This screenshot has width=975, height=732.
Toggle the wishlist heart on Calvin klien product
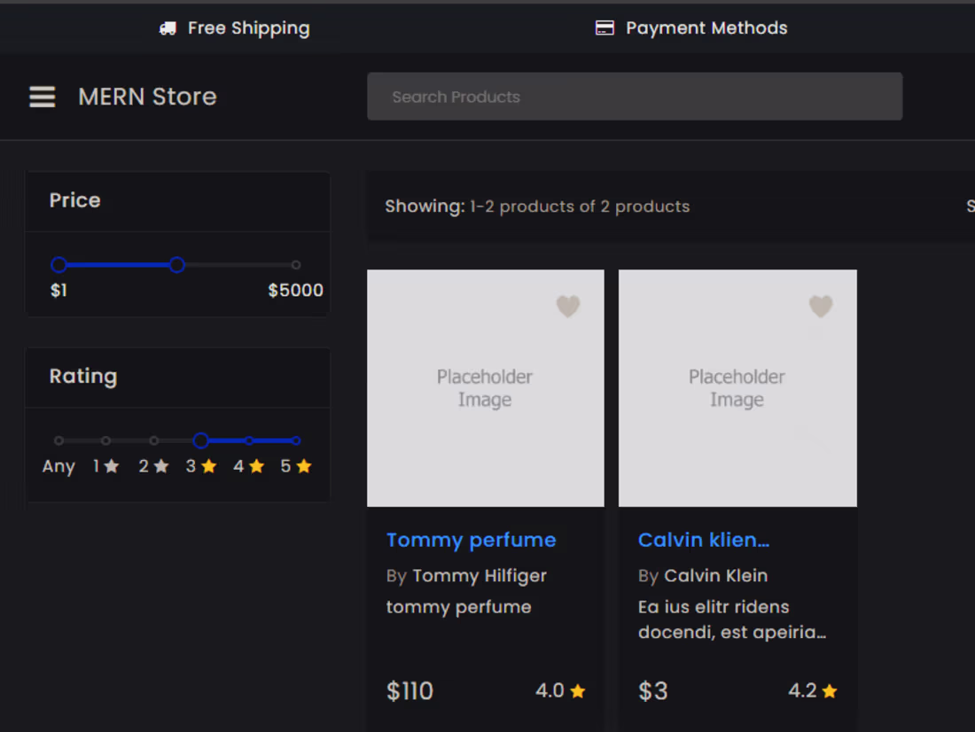click(820, 307)
